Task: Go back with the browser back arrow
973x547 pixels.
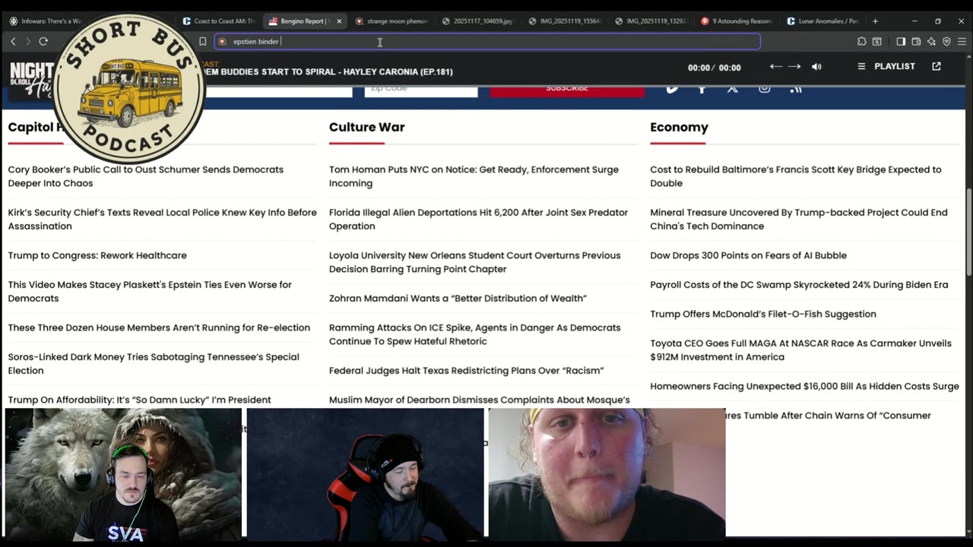Action: click(x=13, y=42)
